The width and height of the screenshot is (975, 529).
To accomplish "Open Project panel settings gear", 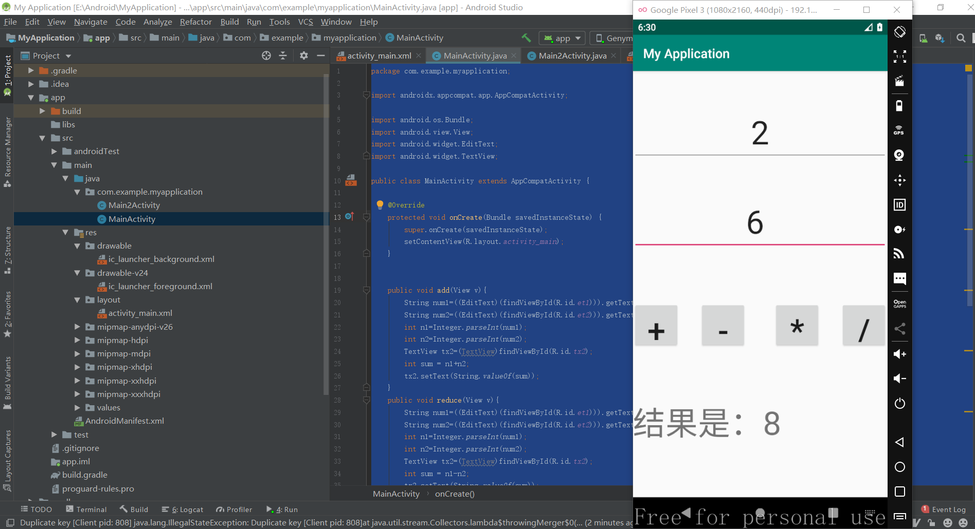I will (304, 55).
